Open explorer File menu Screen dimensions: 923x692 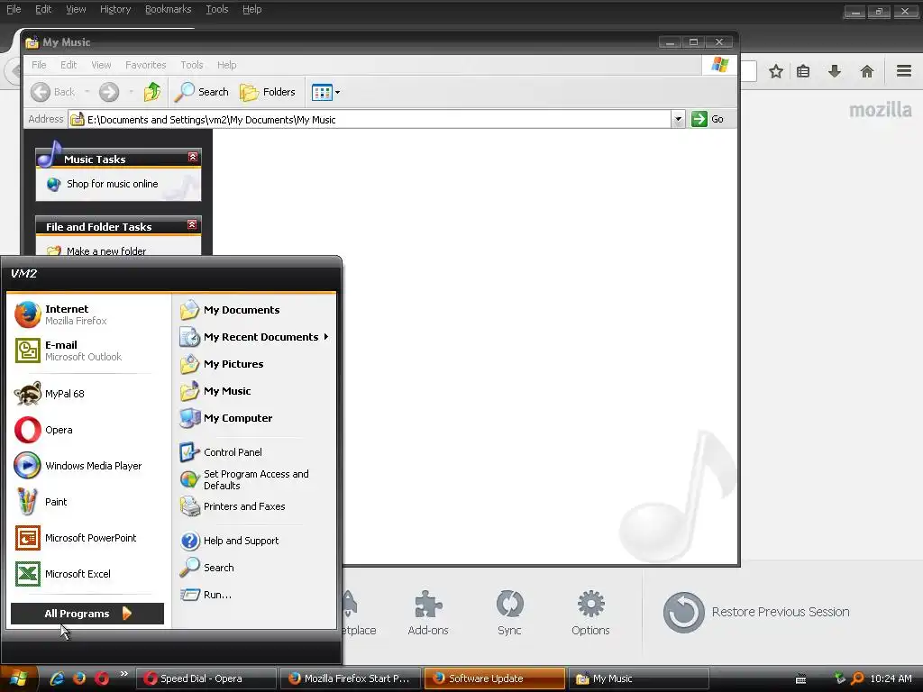pos(39,65)
